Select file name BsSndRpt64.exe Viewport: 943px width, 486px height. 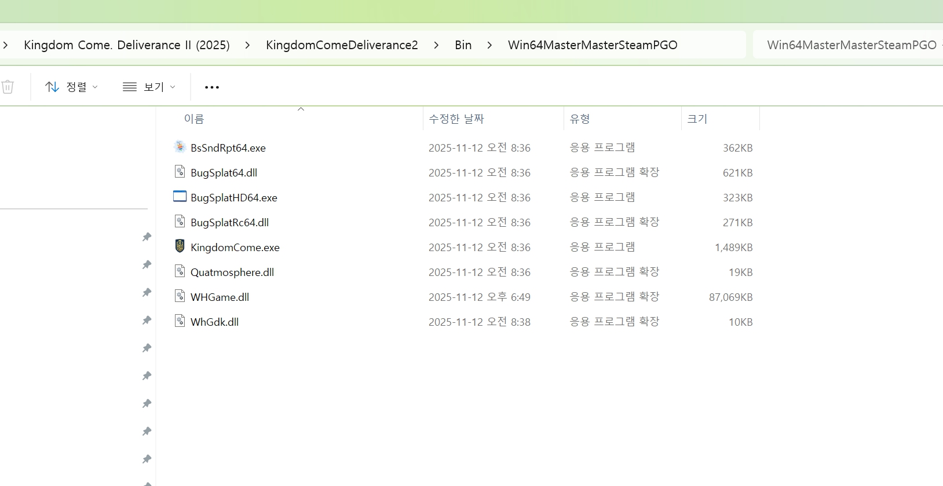click(x=228, y=148)
